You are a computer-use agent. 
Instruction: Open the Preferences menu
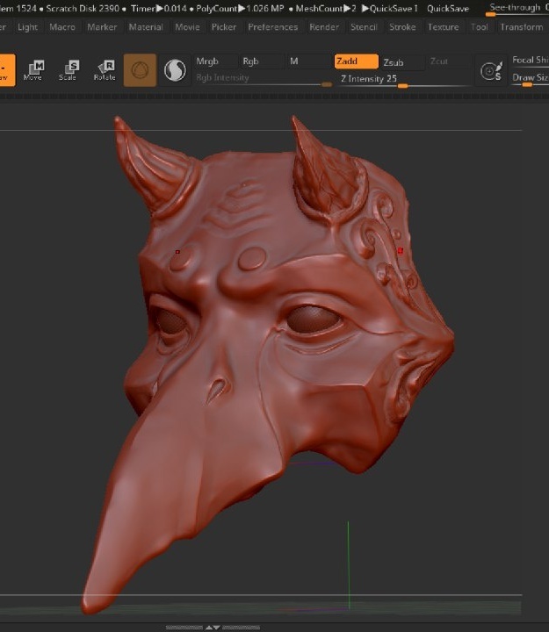click(272, 27)
